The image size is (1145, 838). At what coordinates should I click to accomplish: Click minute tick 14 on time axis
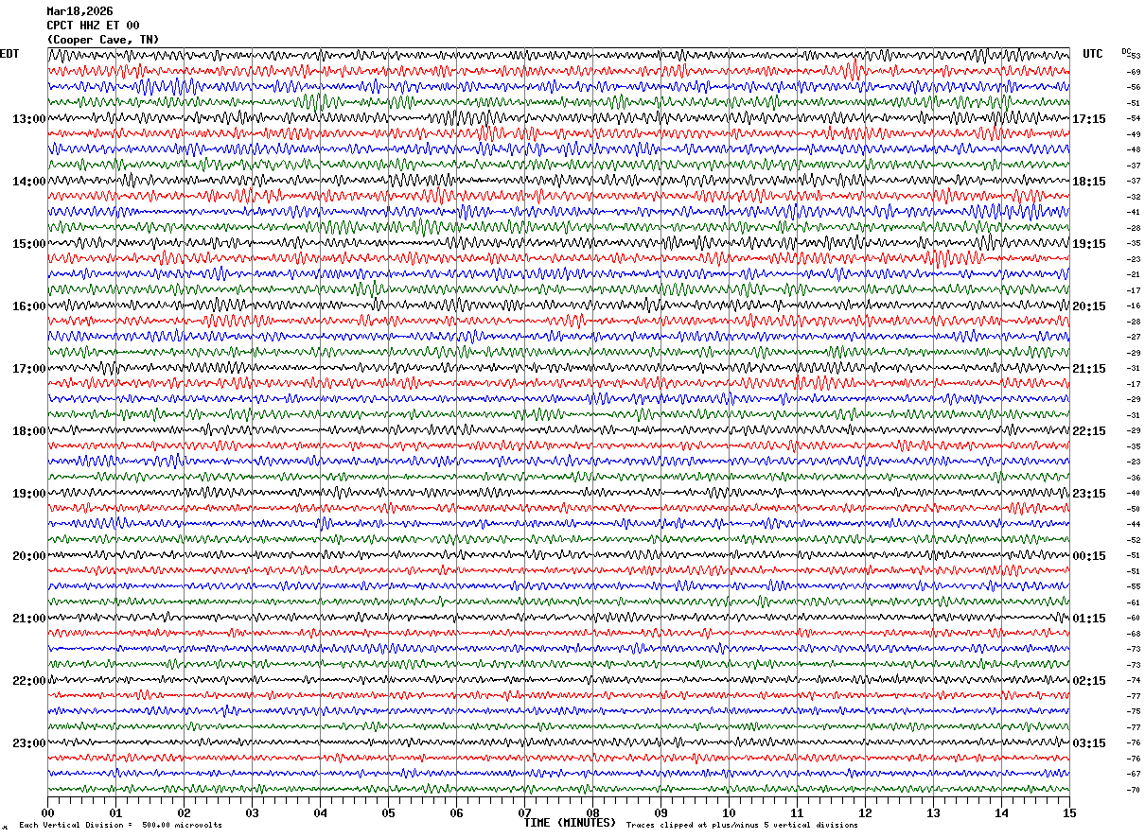tap(1001, 812)
